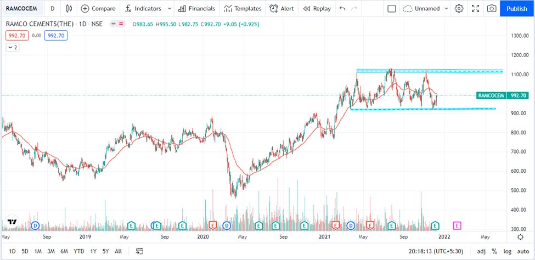
Task: Undo the last chart action
Action: point(342,9)
